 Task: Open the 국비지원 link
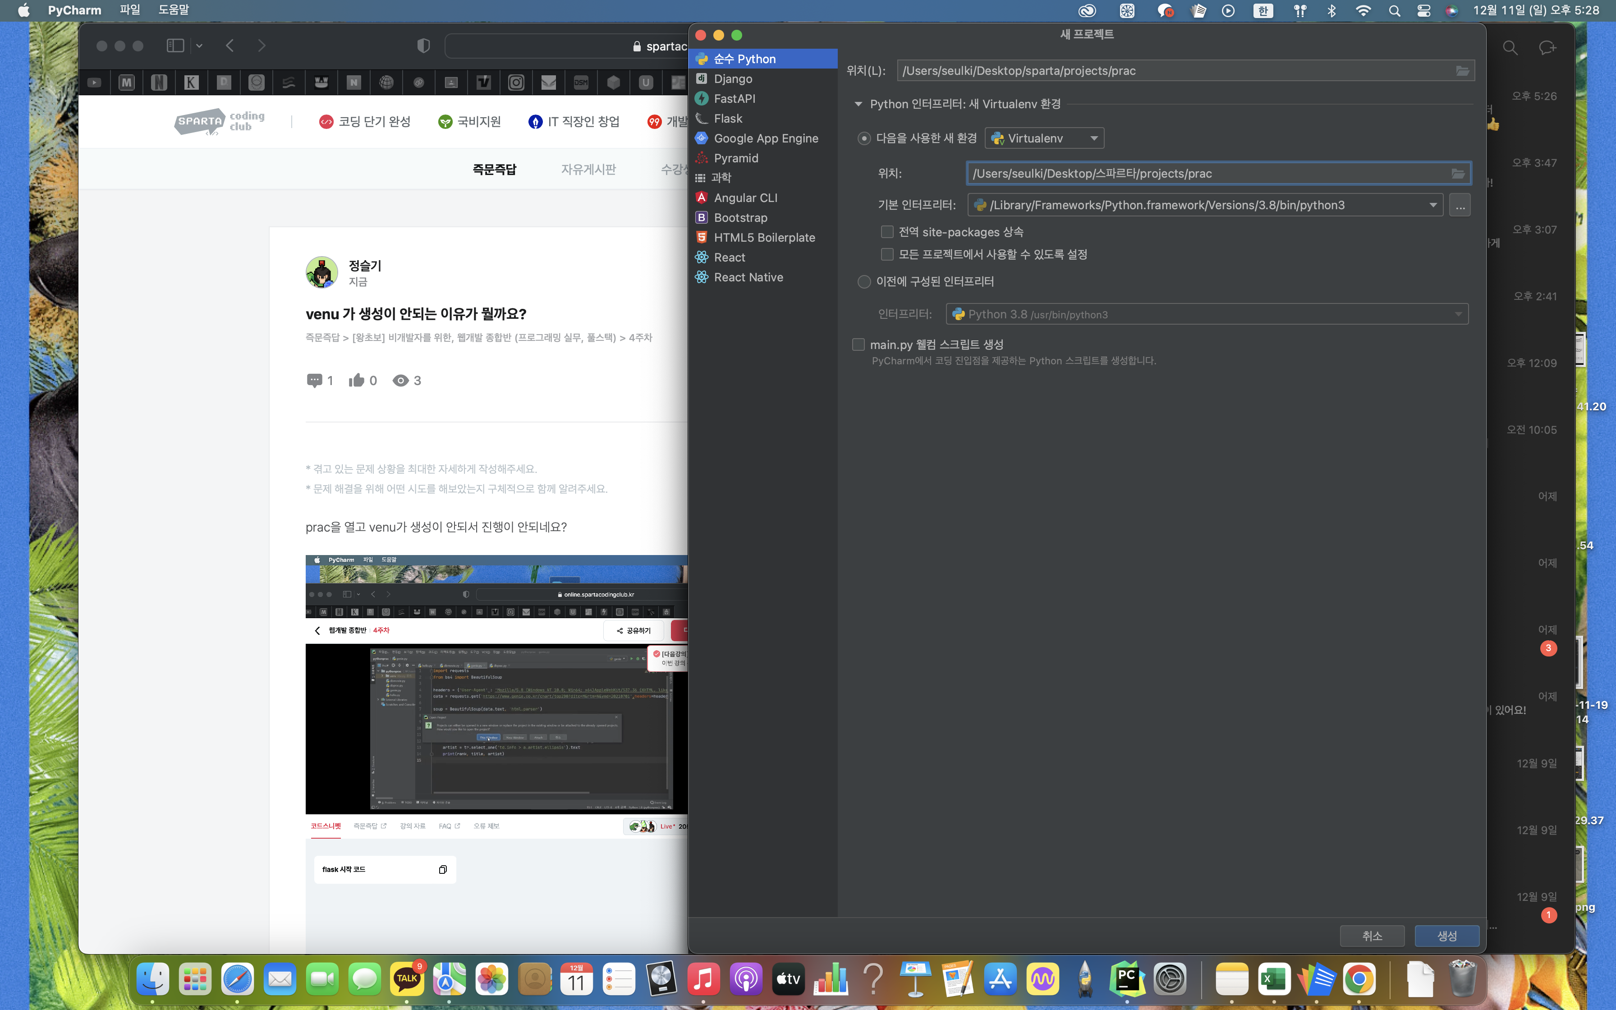coord(469,122)
